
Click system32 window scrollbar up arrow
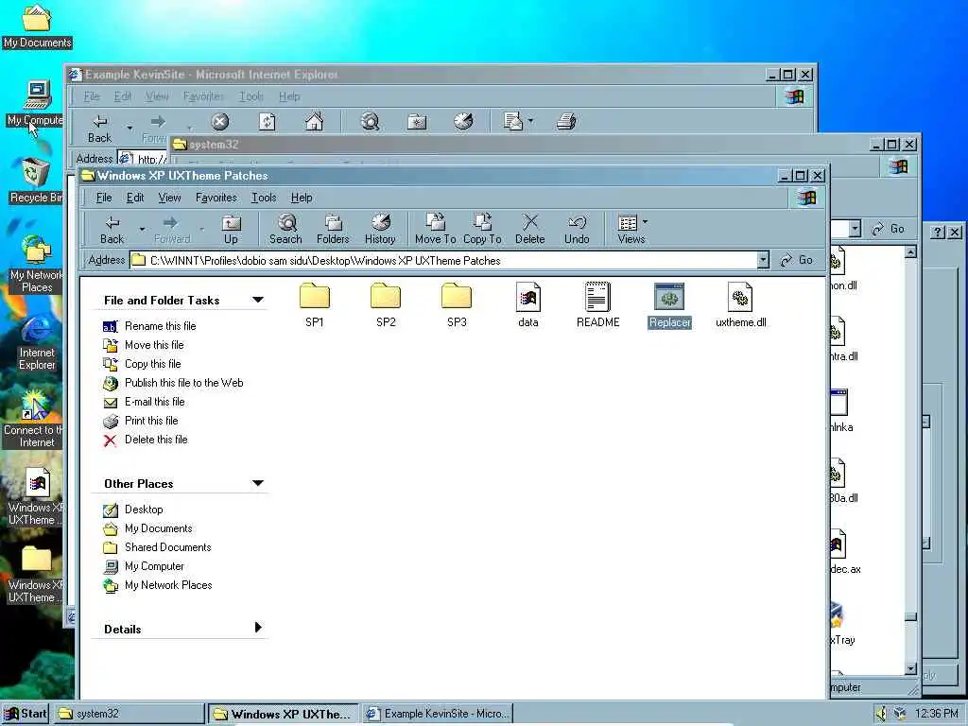click(x=910, y=251)
